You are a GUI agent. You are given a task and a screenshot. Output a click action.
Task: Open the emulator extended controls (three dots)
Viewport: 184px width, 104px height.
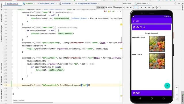[160, 8]
